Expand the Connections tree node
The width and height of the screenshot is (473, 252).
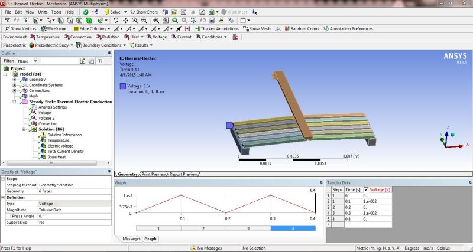[x=14, y=91]
